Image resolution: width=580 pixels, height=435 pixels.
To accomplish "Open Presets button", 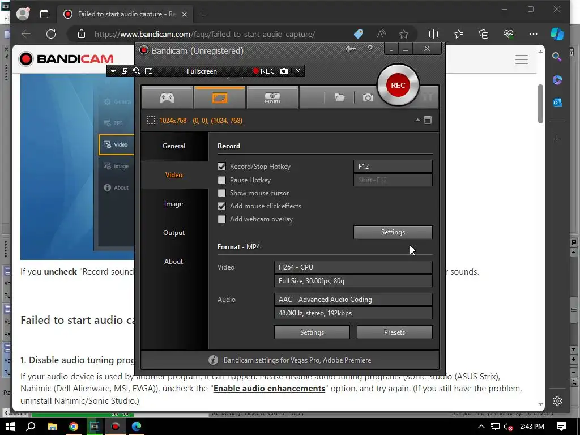I will pyautogui.click(x=394, y=332).
